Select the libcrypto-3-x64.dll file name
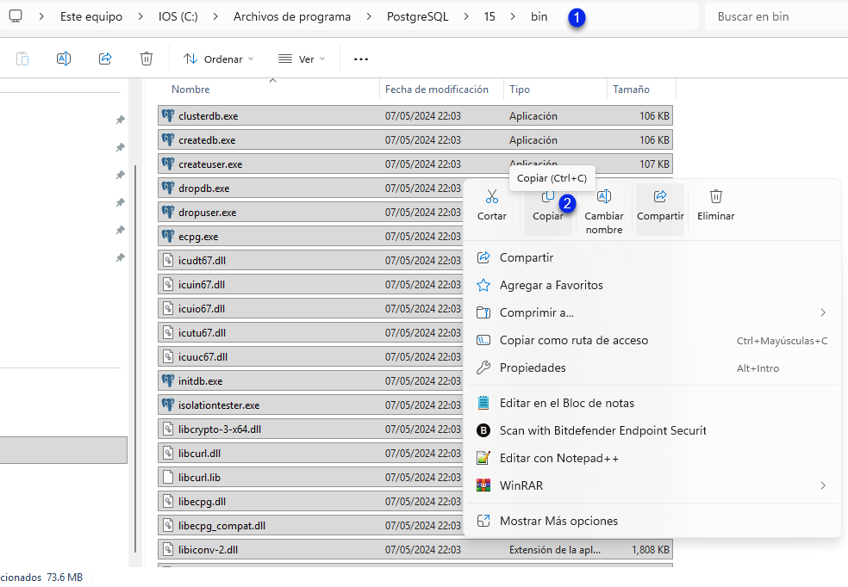 (220, 429)
